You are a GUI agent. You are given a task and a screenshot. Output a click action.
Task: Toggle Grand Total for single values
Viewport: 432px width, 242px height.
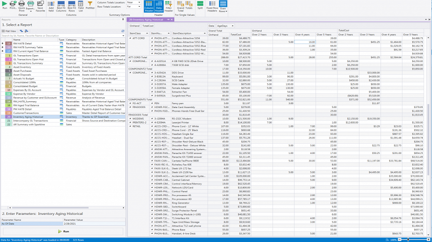coord(181,6)
